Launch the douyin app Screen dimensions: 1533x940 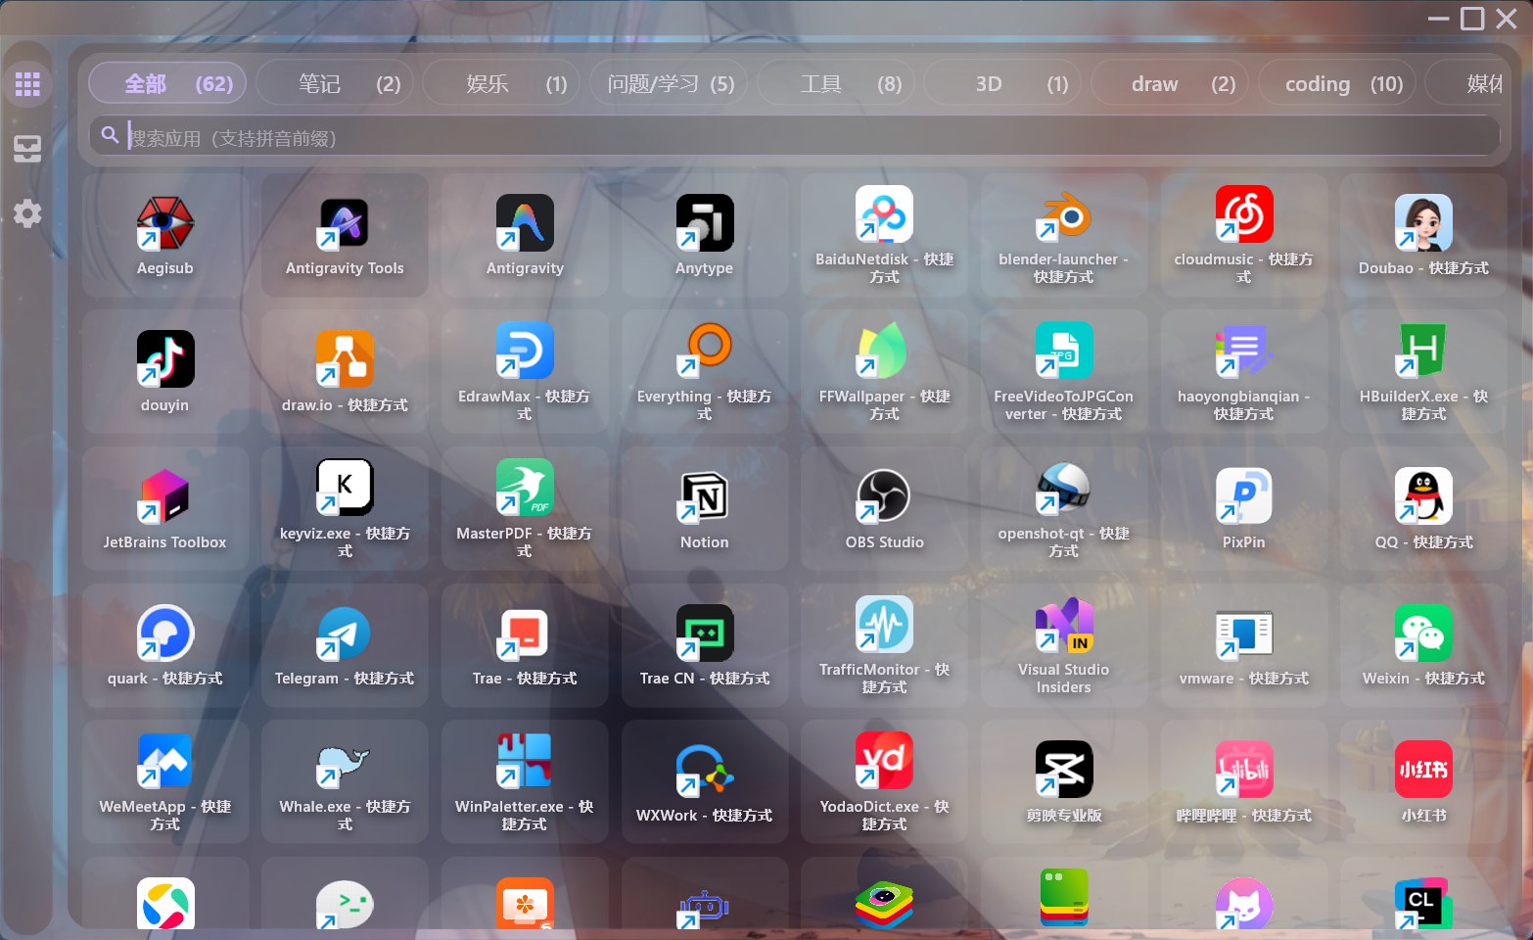click(x=164, y=370)
